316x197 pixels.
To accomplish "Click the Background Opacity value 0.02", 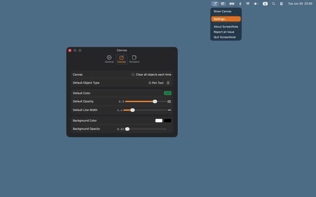I will (120, 129).
